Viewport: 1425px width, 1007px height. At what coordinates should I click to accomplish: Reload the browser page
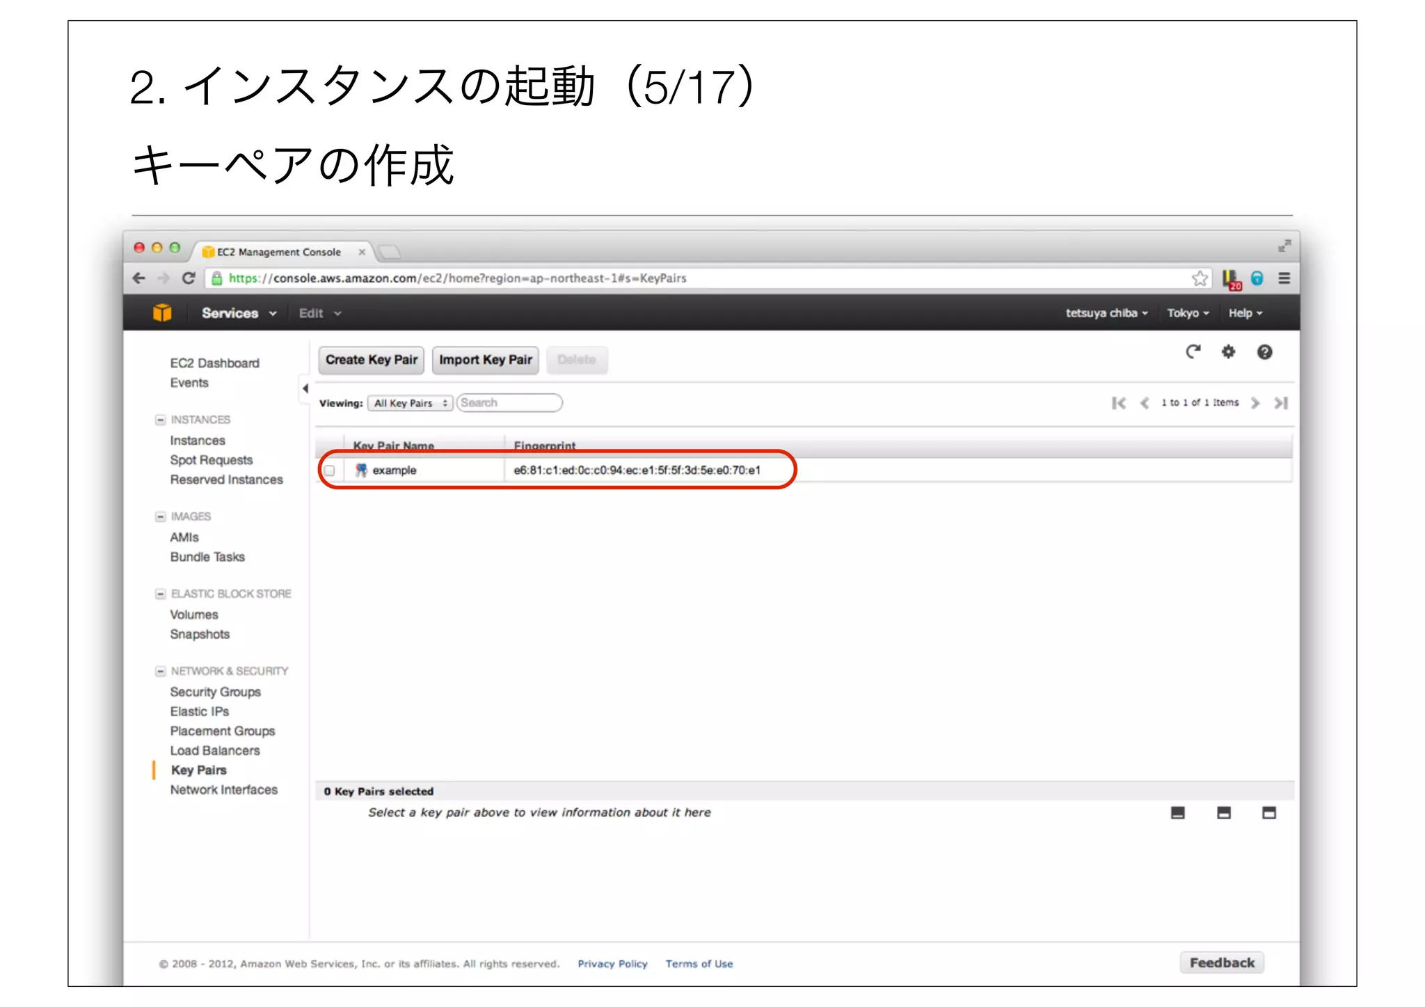click(188, 278)
